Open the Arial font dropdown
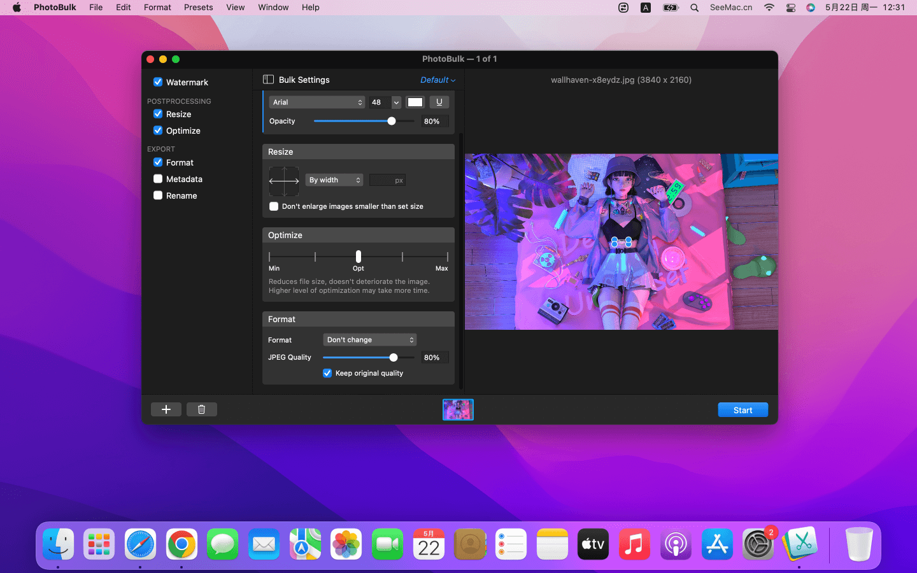 (x=316, y=102)
